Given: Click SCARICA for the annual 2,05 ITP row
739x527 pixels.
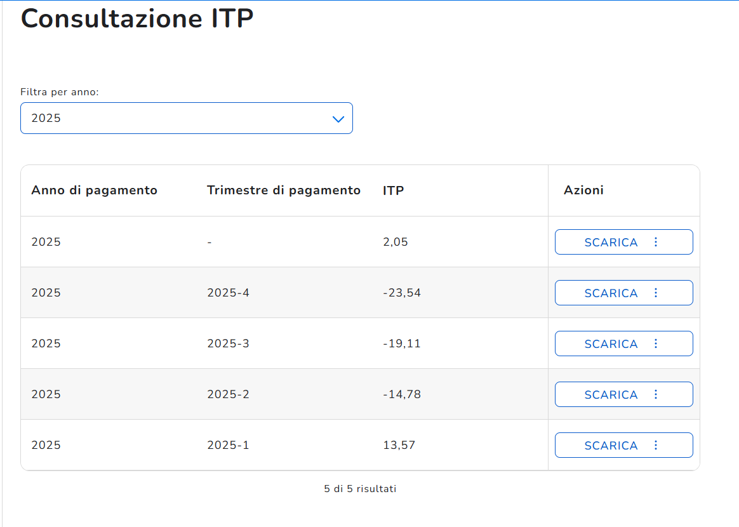Looking at the screenshot, I should (611, 243).
